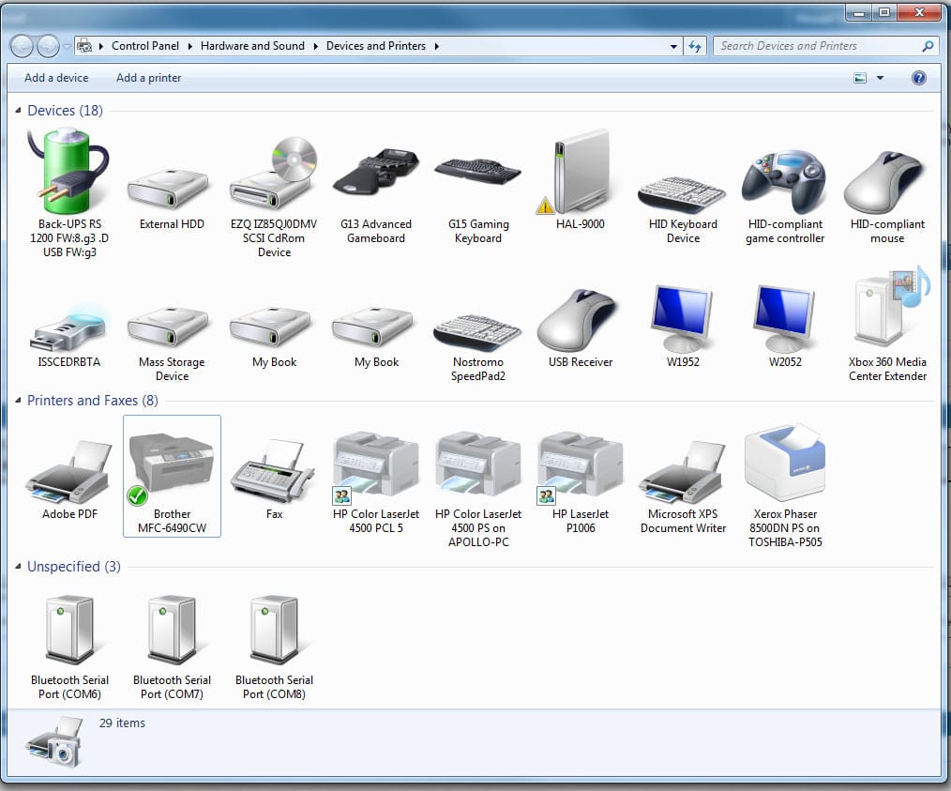Open the help button
The width and height of the screenshot is (951, 791).
919,78
